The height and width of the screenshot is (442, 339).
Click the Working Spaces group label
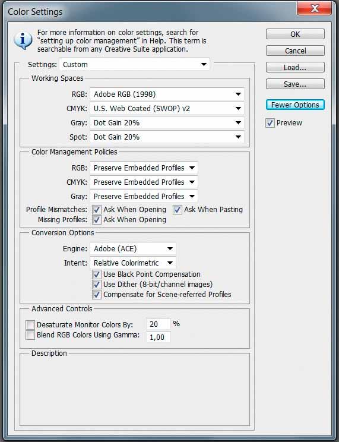[x=58, y=78]
